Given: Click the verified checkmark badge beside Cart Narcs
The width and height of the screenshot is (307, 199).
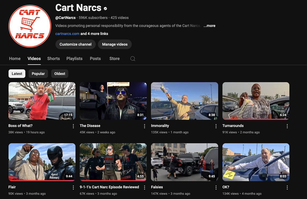Looking at the screenshot, I should pyautogui.click(x=105, y=9).
